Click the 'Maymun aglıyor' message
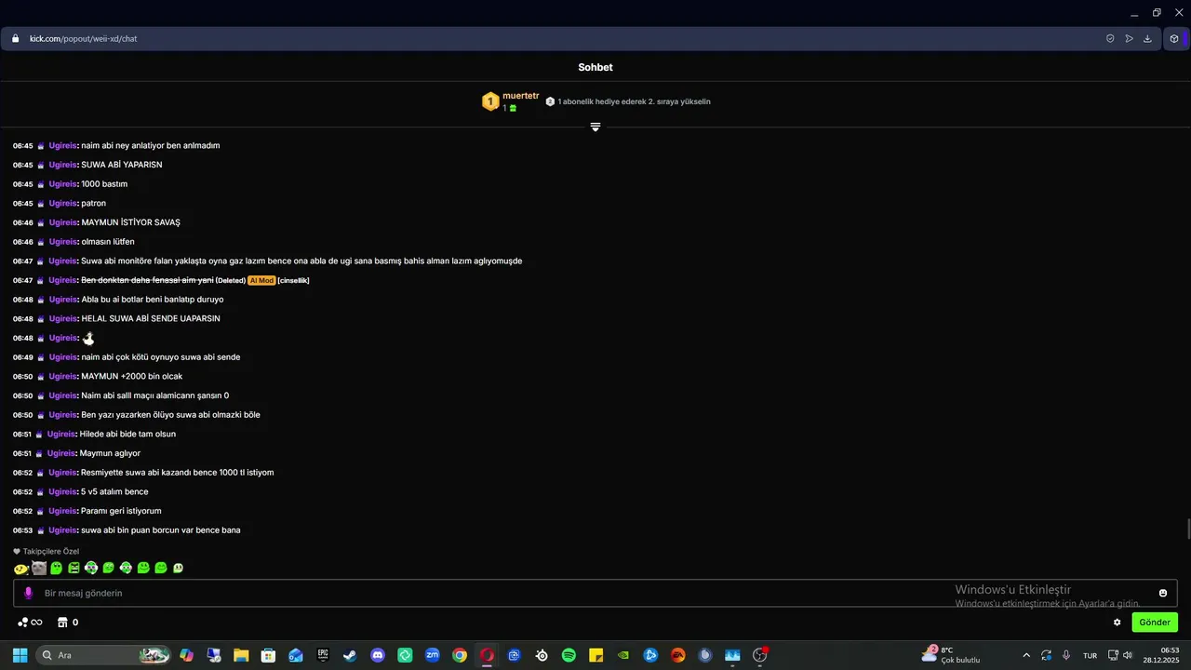Screen dimensions: 1191x670 [110, 453]
